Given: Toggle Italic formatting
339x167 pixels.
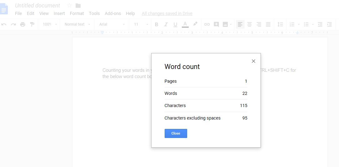Looking at the screenshot, I should 166,24.
